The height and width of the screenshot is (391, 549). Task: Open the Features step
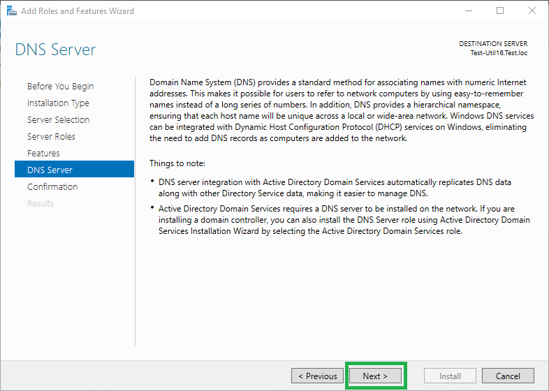43,154
